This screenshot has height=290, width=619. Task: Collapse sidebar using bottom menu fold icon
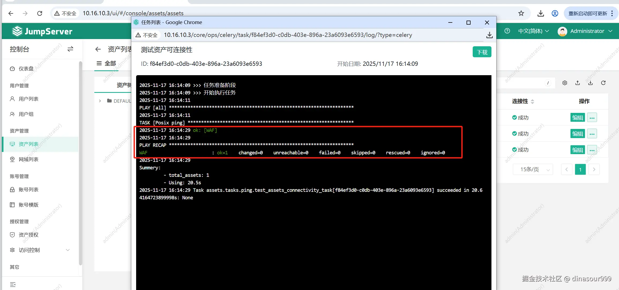tap(13, 284)
